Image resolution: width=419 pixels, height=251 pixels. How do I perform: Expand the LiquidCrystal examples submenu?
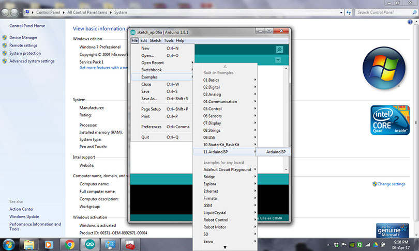pos(225,213)
